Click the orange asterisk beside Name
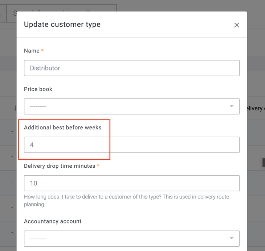 [x=42, y=51]
